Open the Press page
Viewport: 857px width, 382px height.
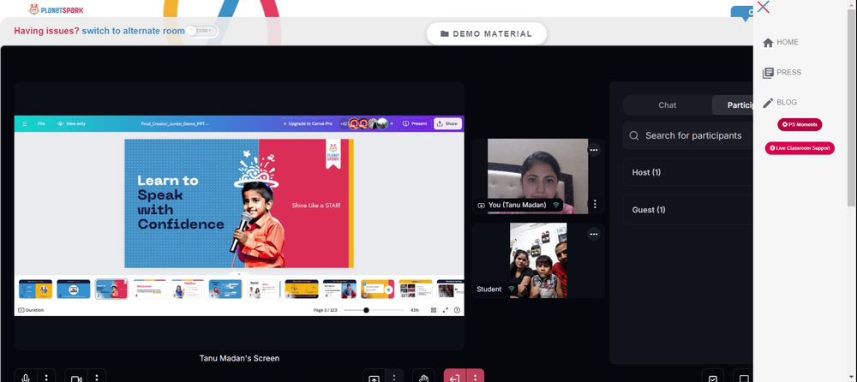click(782, 72)
